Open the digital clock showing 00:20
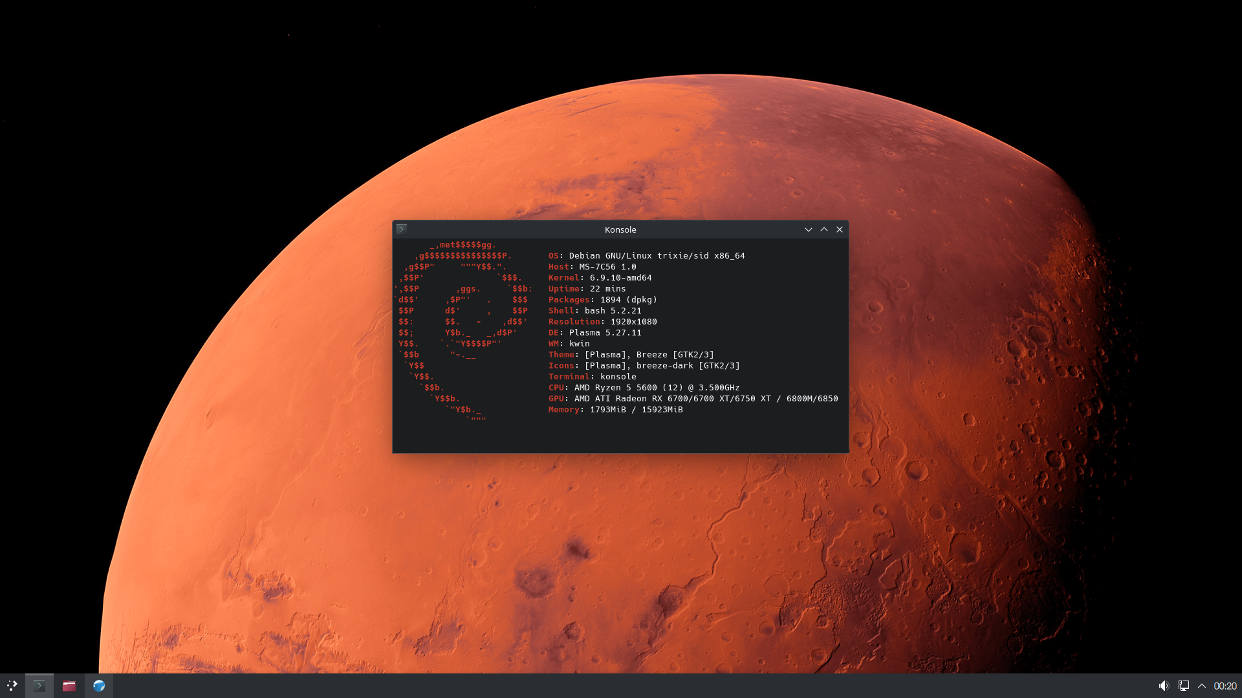1242x698 pixels. (1225, 686)
